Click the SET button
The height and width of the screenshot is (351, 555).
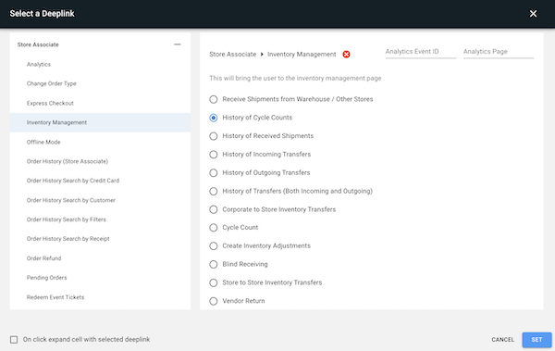click(x=536, y=340)
